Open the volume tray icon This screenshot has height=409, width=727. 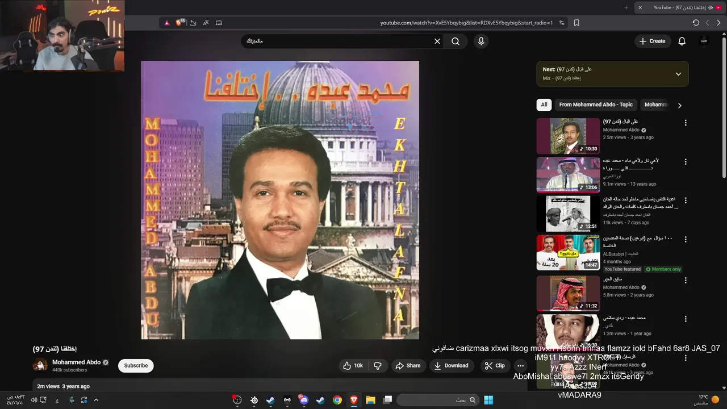click(34, 400)
